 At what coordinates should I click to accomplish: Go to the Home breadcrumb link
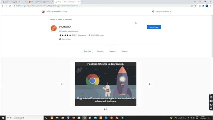[52, 19]
